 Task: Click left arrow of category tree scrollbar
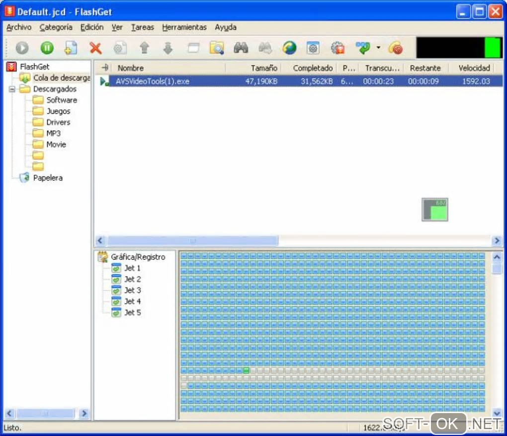coord(9,413)
